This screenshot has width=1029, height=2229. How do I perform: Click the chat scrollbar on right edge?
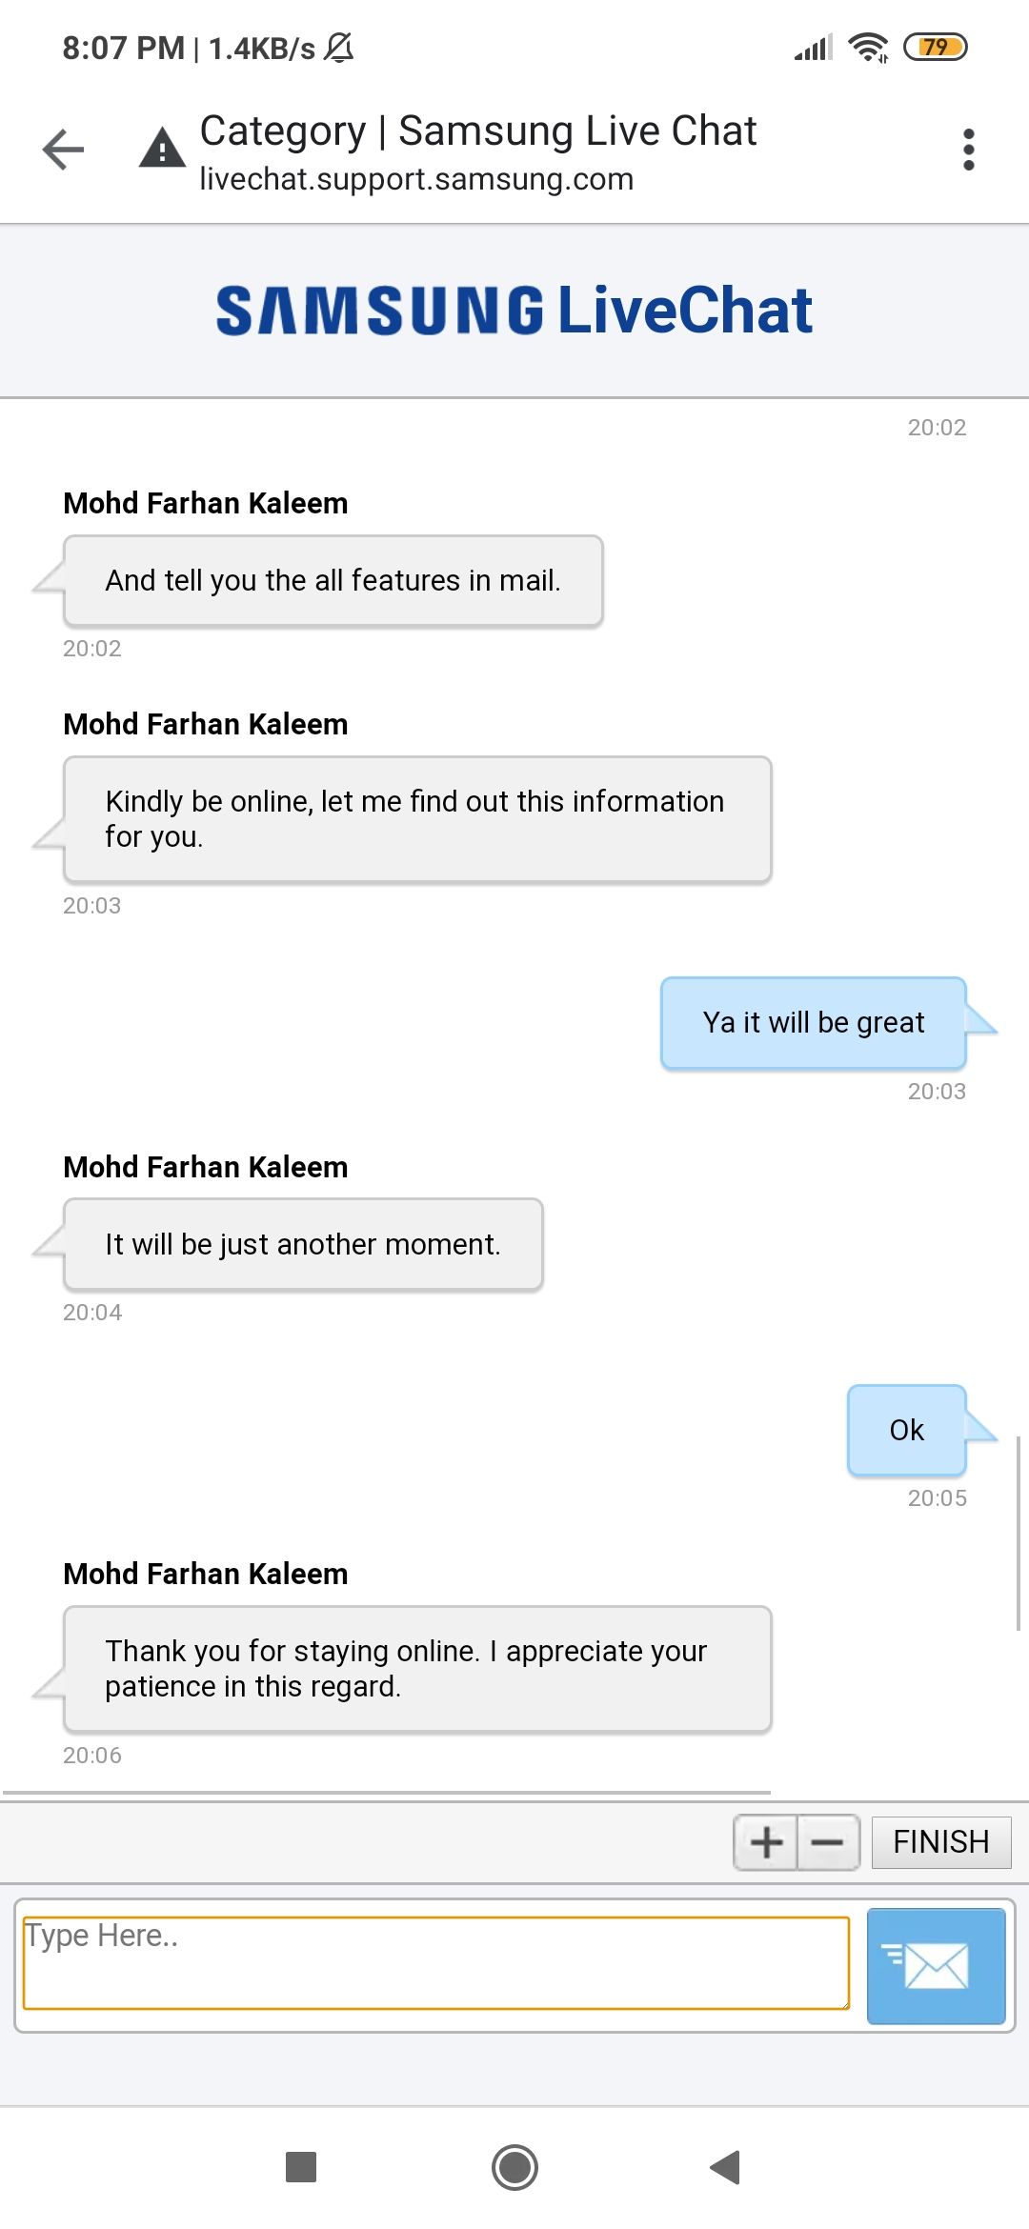pos(1019,1533)
